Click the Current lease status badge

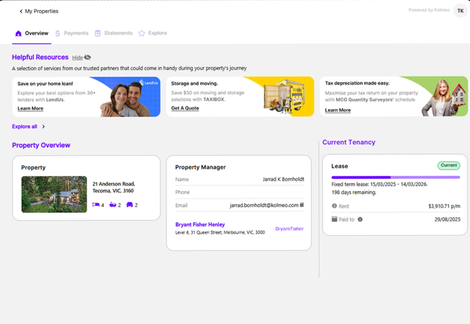click(448, 165)
